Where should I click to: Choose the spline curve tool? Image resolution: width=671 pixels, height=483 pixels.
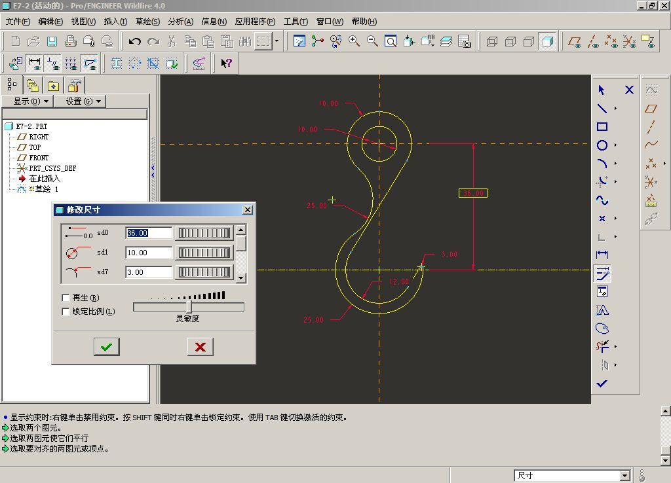coord(602,200)
